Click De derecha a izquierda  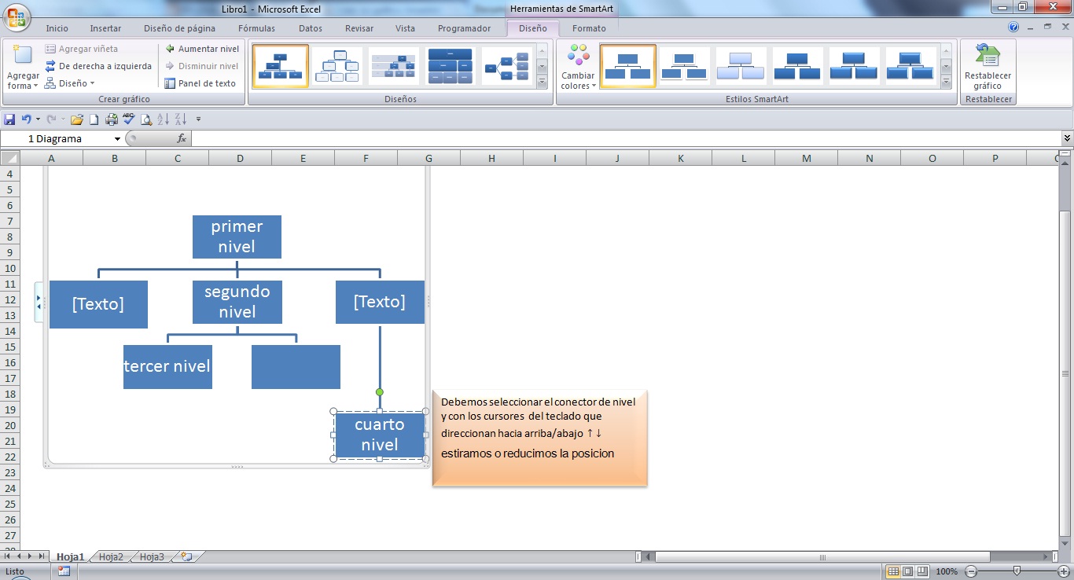tap(103, 66)
